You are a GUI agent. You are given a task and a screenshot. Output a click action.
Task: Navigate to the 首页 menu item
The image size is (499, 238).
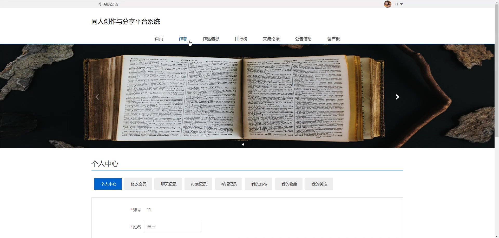[159, 39]
